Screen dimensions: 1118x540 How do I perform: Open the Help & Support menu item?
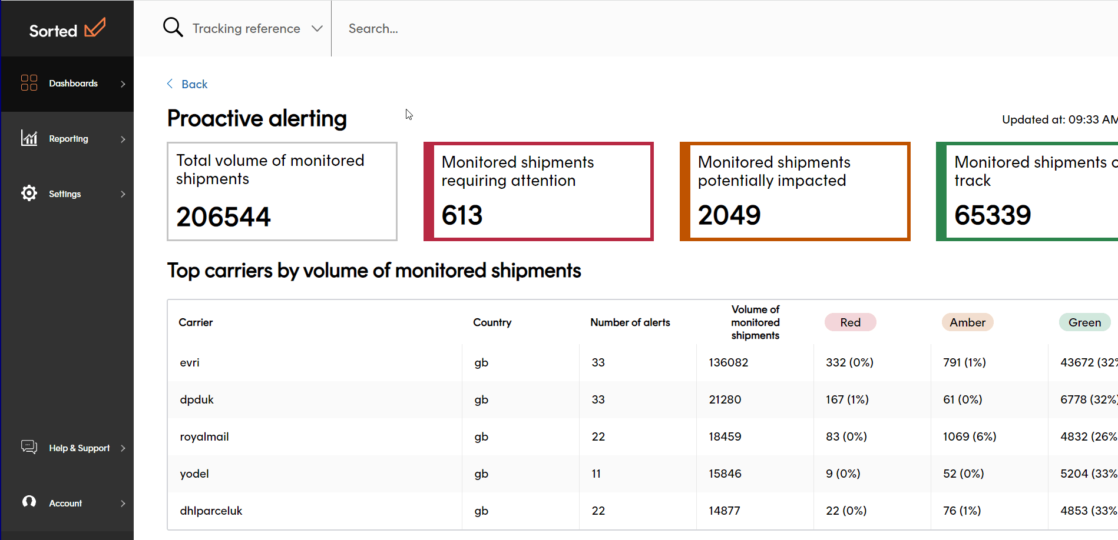(x=79, y=448)
